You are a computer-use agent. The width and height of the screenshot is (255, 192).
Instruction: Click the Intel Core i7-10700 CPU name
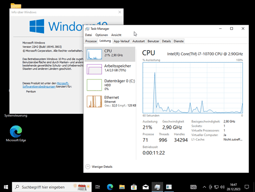[x=205, y=54]
